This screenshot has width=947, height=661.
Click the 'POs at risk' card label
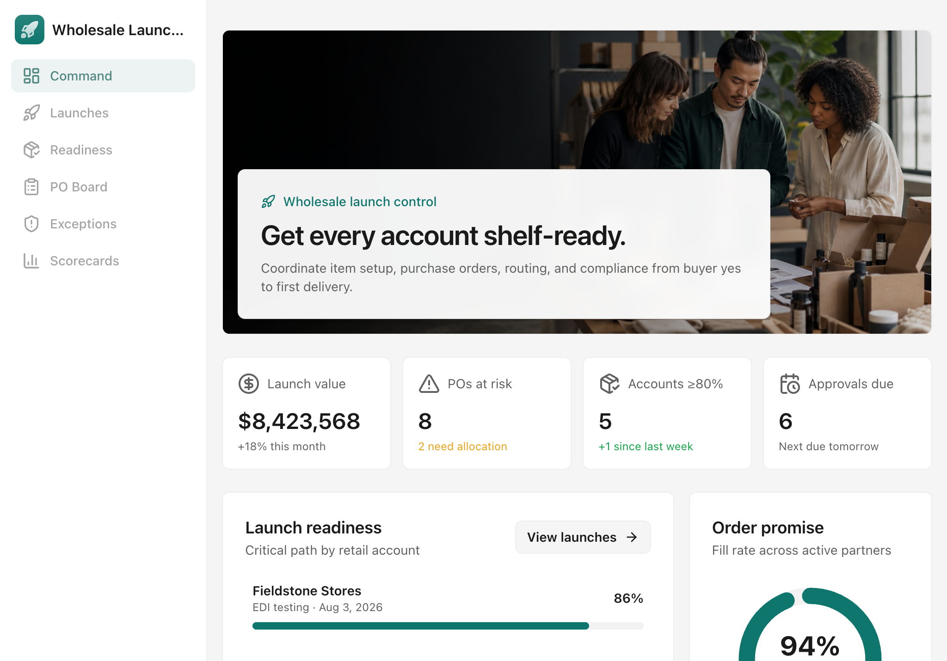480,384
